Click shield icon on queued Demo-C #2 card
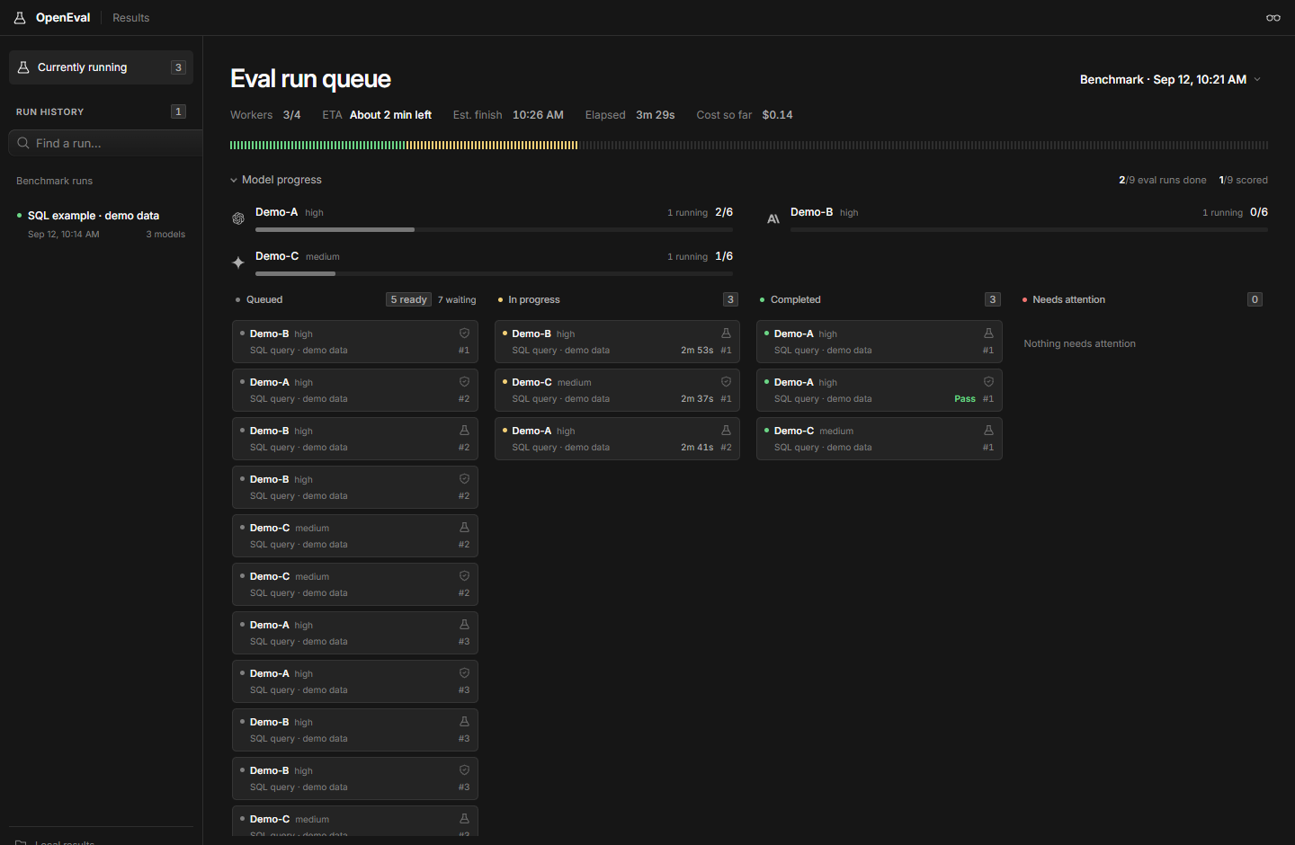Viewport: 1295px width, 845px height. tap(464, 576)
